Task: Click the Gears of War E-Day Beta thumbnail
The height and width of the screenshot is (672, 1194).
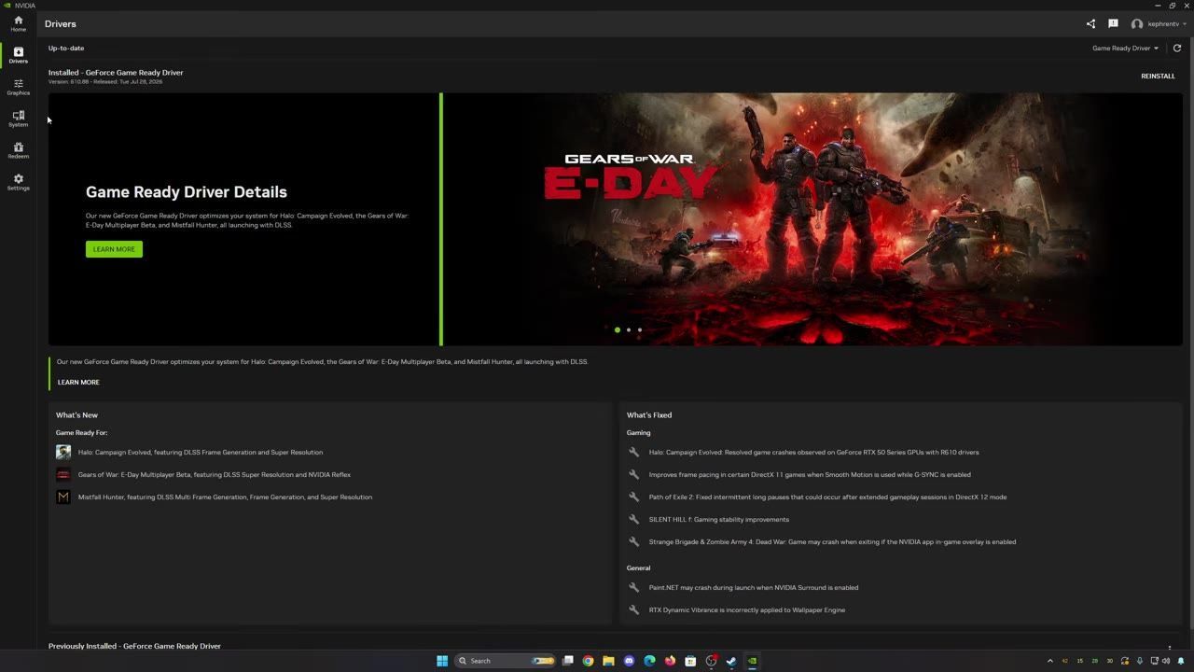Action: pos(63,474)
